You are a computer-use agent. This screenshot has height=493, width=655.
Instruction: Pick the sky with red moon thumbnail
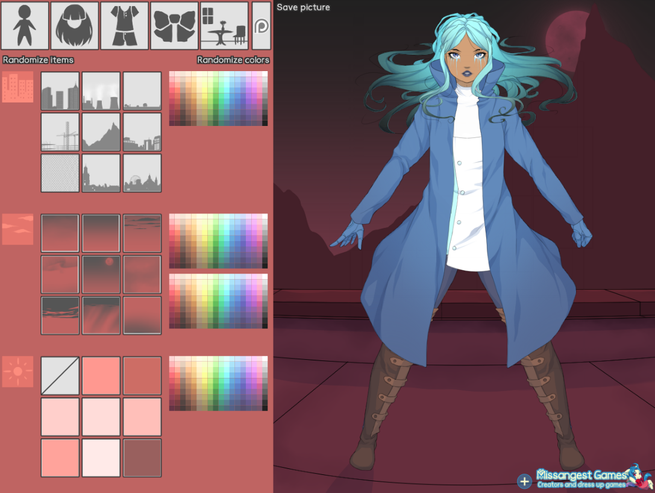101,274
